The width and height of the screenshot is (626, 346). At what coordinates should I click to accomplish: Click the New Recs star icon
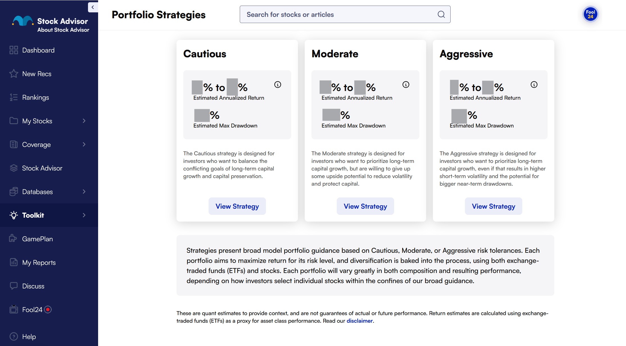[13, 74]
